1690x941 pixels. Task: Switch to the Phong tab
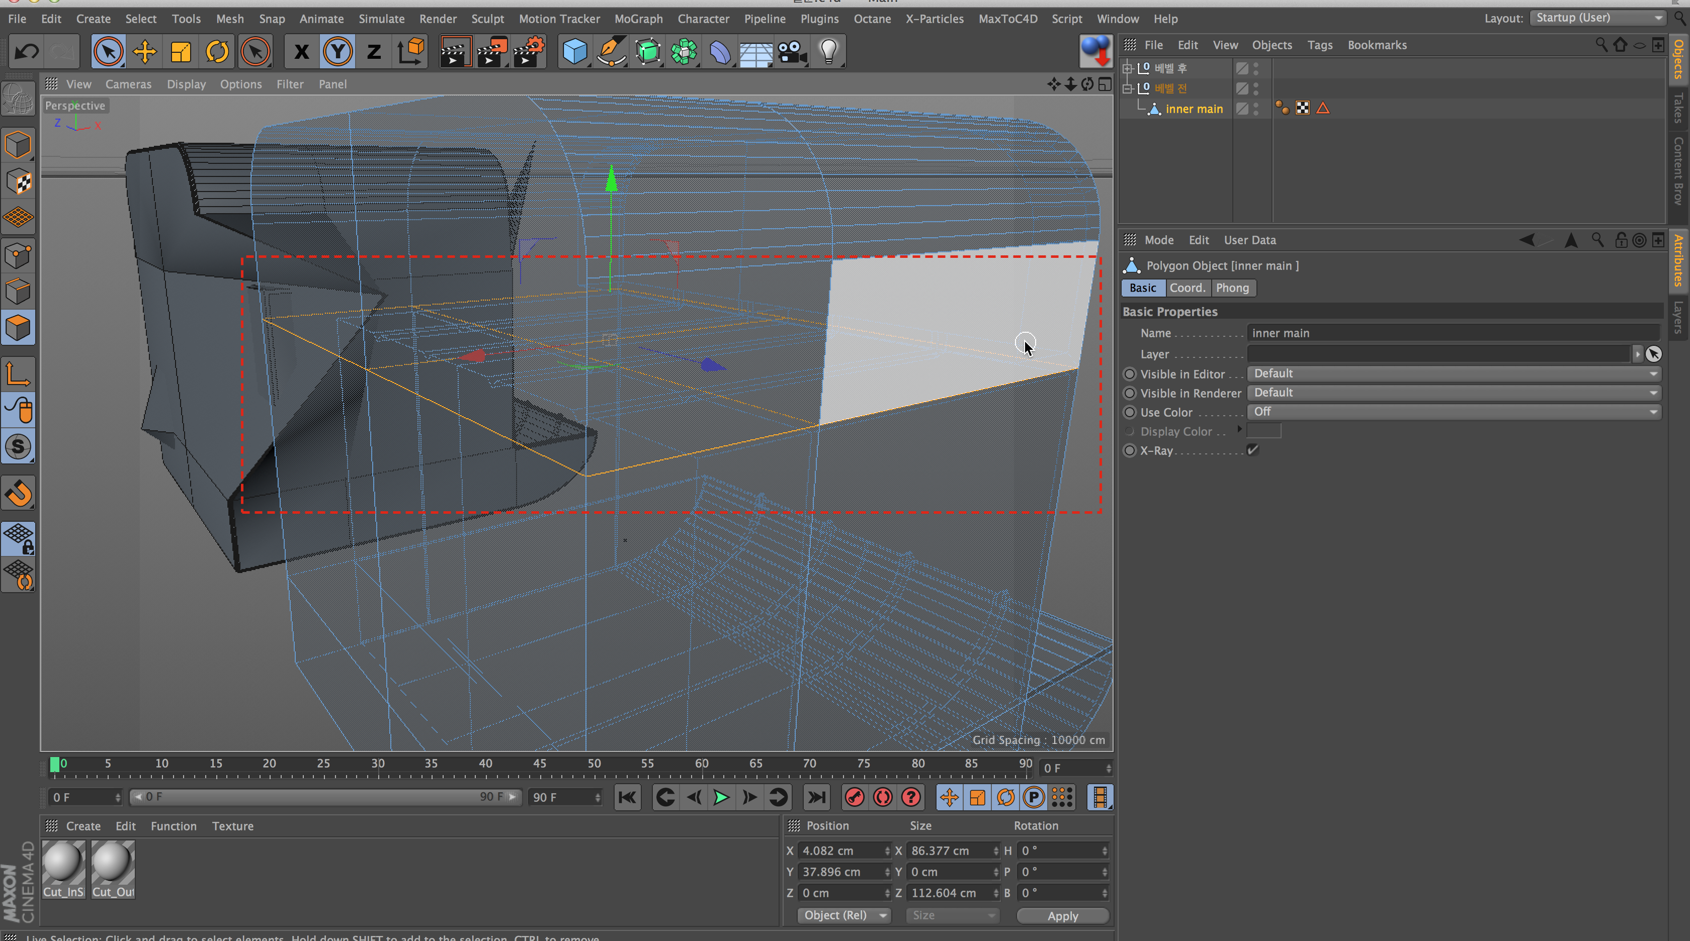(x=1232, y=288)
